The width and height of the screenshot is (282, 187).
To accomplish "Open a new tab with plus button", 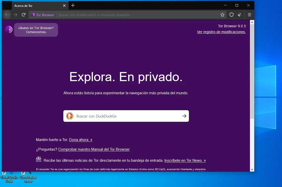I will 73,5.
